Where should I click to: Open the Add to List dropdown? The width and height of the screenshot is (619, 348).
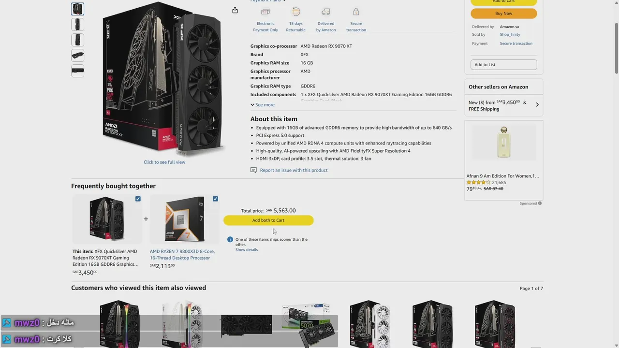[503, 65]
